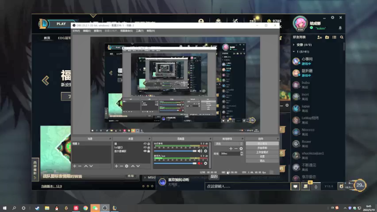377x212 pixels.
Task: Toggle visibility eye of the first source
Action: [145, 144]
